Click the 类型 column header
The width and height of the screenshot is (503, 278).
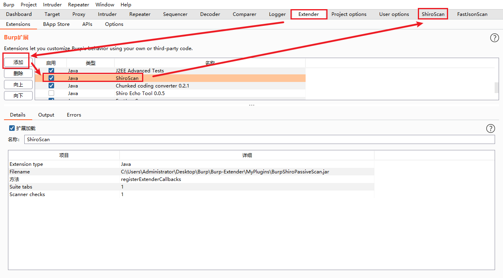tap(91, 63)
